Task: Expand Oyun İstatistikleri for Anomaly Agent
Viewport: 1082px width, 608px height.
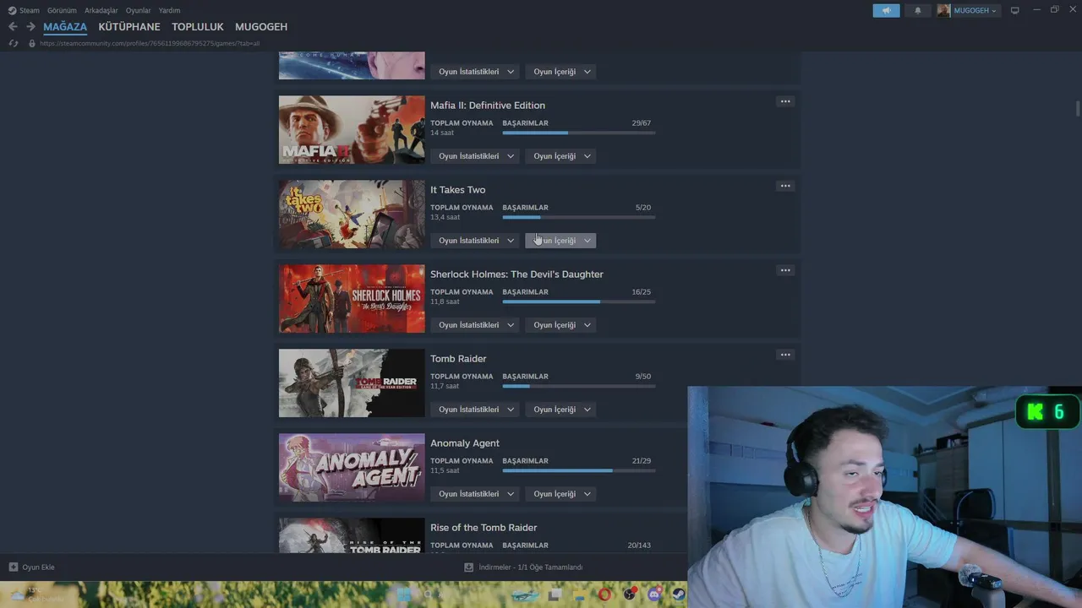Action: (x=475, y=494)
